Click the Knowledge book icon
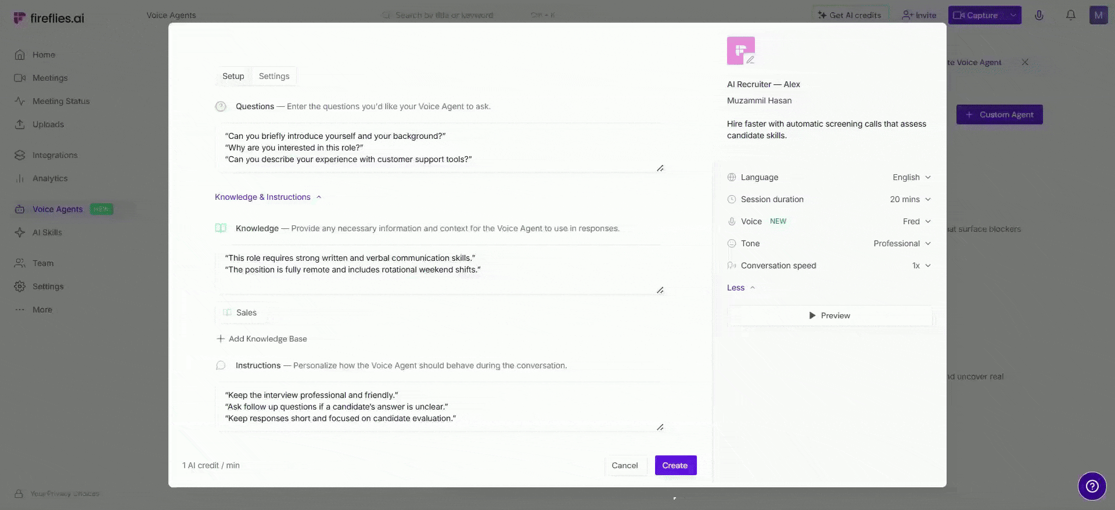The height and width of the screenshot is (510, 1115). [221, 228]
